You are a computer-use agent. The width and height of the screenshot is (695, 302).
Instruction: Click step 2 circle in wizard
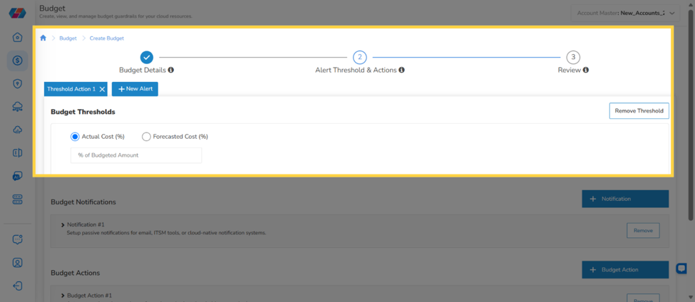(x=360, y=57)
